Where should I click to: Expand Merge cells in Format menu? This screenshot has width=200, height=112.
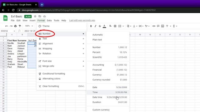(x=61, y=66)
